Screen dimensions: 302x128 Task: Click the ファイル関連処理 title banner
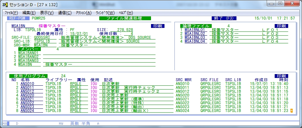(125, 18)
